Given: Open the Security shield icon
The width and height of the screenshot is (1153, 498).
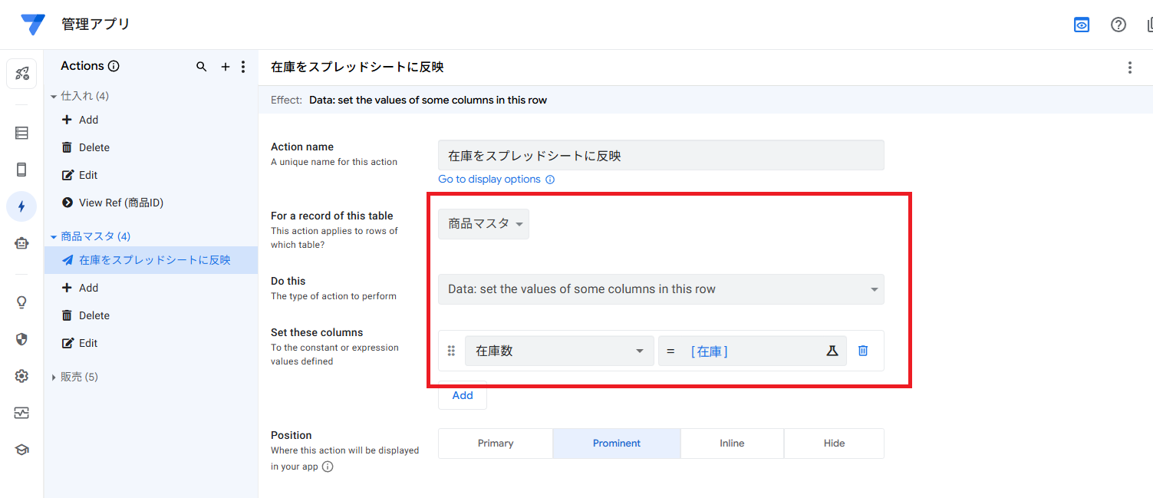Looking at the screenshot, I should 21,339.
